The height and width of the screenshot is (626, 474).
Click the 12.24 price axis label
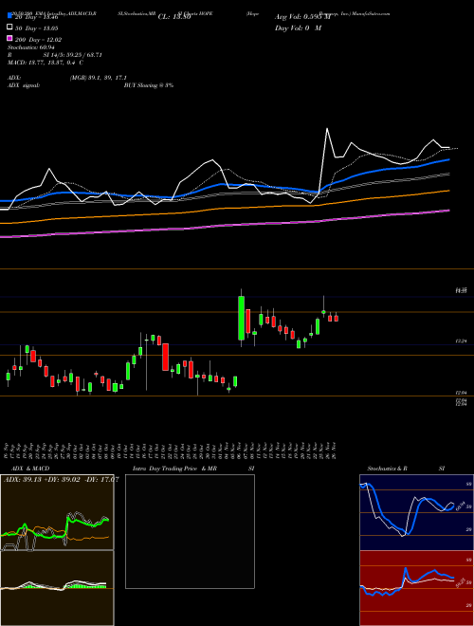point(461,341)
